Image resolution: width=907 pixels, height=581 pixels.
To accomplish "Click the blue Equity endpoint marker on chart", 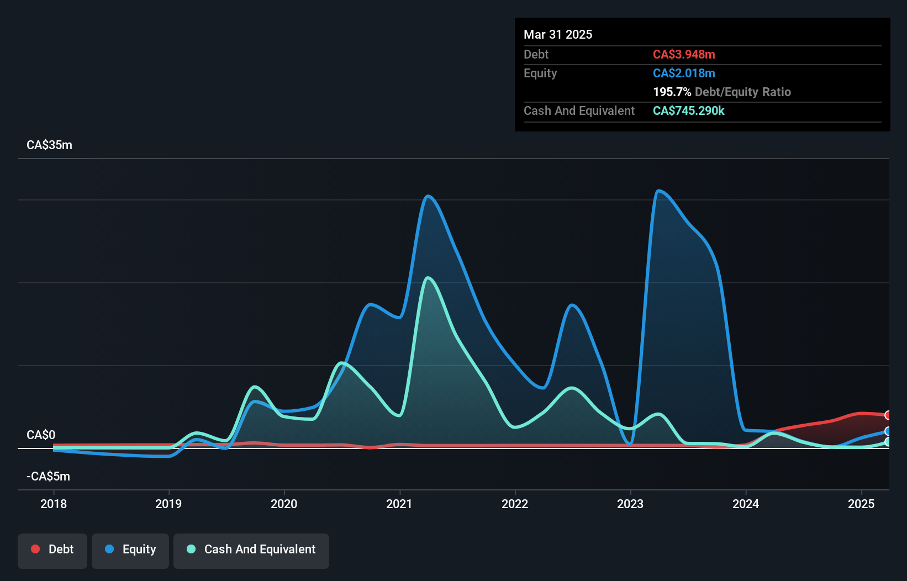I will tap(888, 431).
